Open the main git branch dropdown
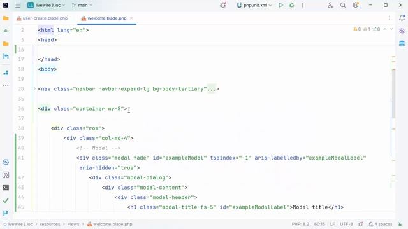The height and width of the screenshot is (229, 408). tap(82, 5)
